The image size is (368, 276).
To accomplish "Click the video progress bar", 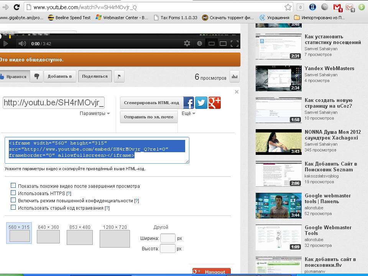I will [120, 36].
